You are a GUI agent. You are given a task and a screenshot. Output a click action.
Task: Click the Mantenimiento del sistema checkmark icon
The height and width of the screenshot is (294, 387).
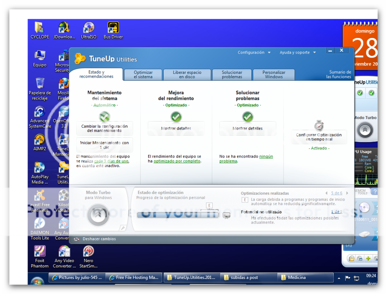pyautogui.click(x=104, y=117)
